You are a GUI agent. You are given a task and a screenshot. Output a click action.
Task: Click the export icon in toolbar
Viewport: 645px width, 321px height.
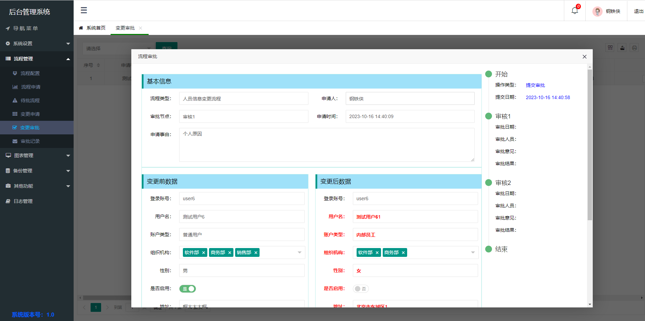coord(622,48)
